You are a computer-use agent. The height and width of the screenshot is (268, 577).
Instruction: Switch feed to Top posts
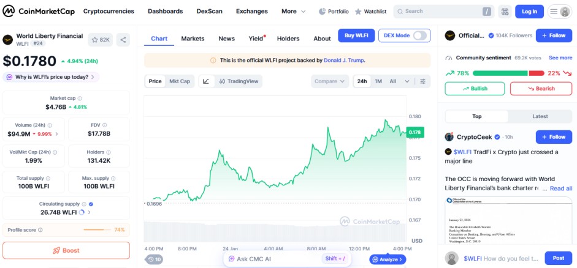click(x=476, y=116)
